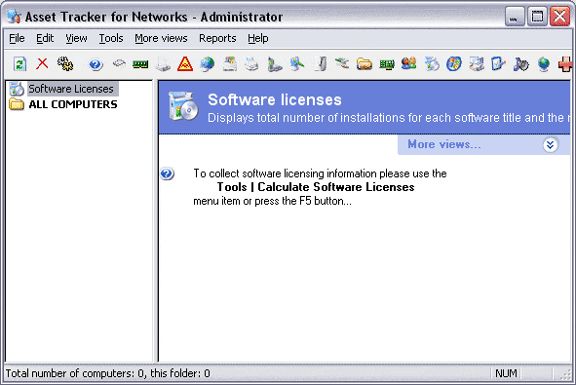Click the yellow ALL COMPUTERS folder icon
Image resolution: width=576 pixels, height=385 pixels.
(x=17, y=104)
